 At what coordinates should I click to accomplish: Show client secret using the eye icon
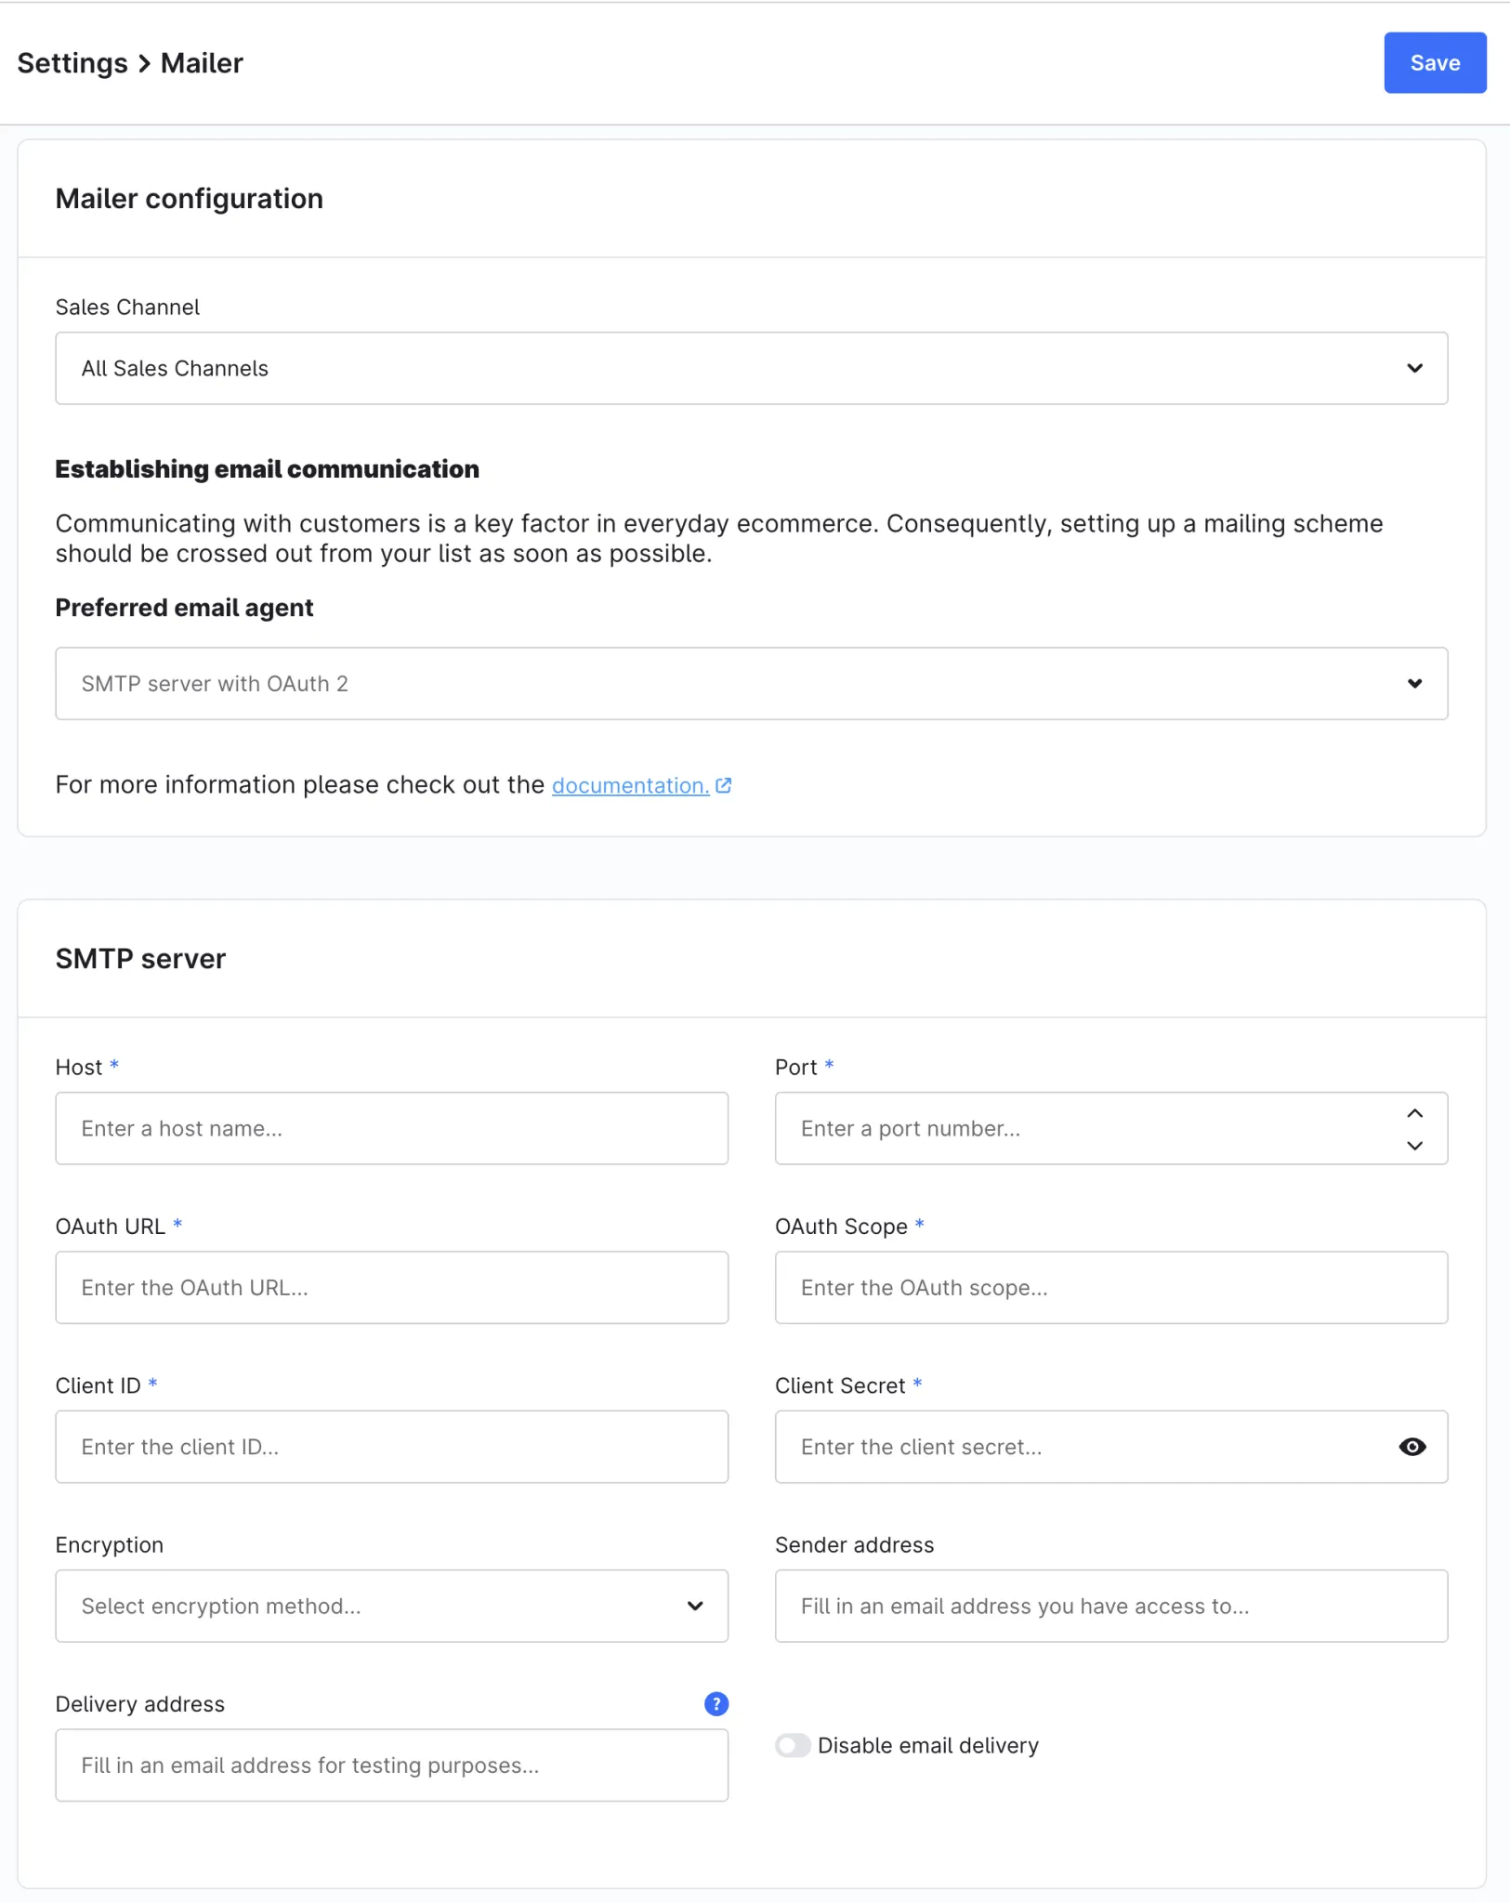click(x=1412, y=1447)
